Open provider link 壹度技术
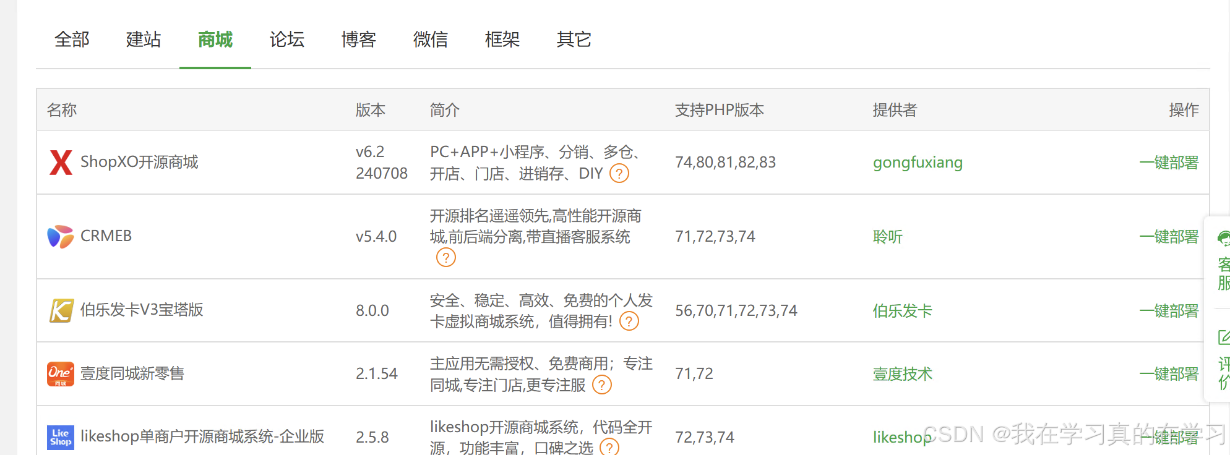 pos(902,374)
